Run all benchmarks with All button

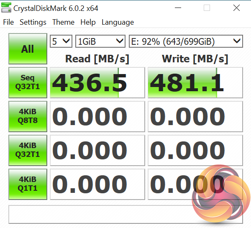pyautogui.click(x=28, y=49)
